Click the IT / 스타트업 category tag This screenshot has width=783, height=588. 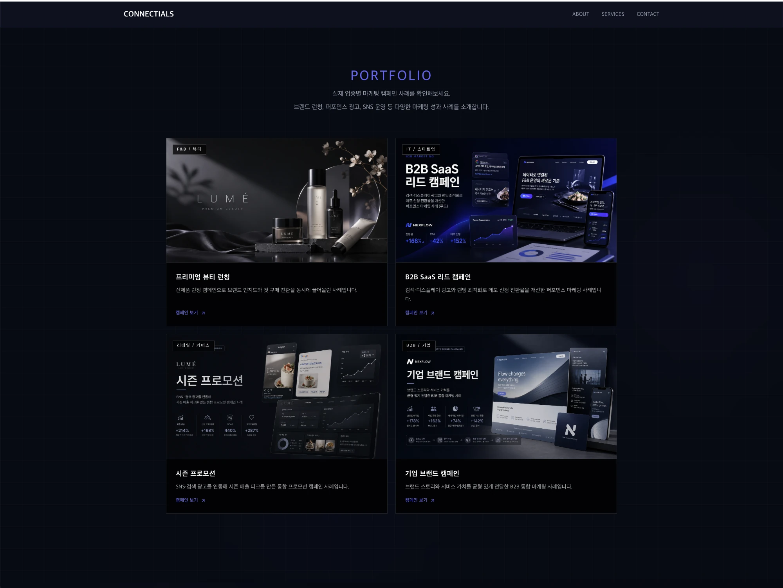[x=421, y=149]
